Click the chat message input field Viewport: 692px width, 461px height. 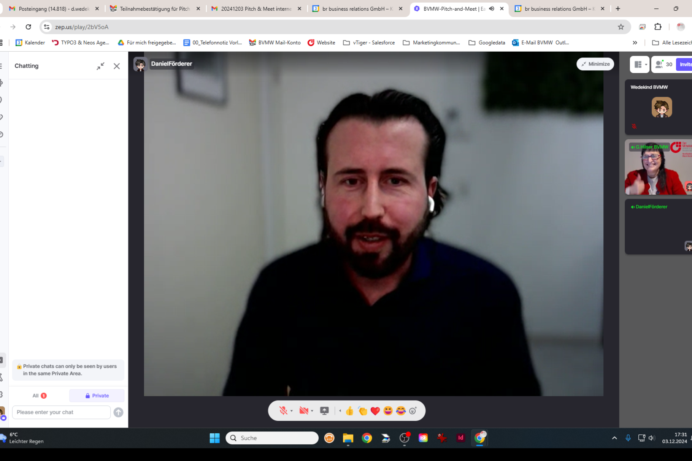coord(61,412)
